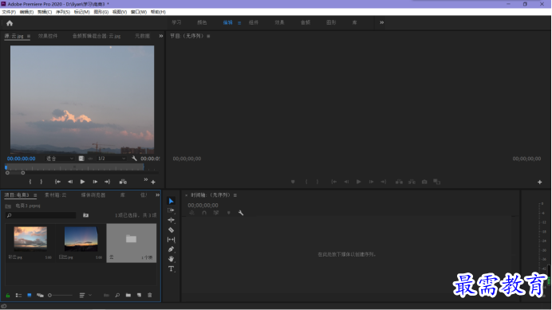The image size is (552, 310).
Task: Open the 1/2 playback resolution dropdown
Action: click(x=111, y=159)
